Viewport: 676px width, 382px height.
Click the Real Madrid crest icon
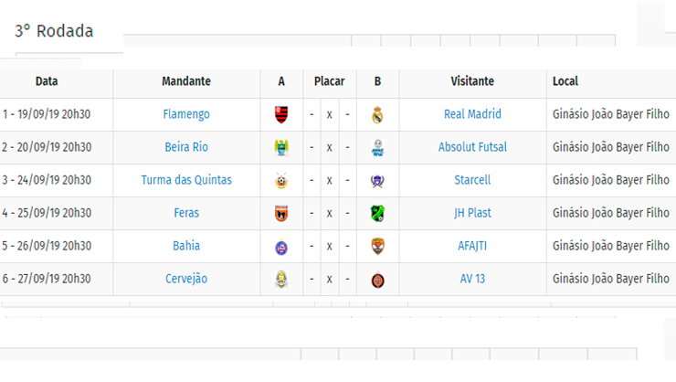[377, 114]
